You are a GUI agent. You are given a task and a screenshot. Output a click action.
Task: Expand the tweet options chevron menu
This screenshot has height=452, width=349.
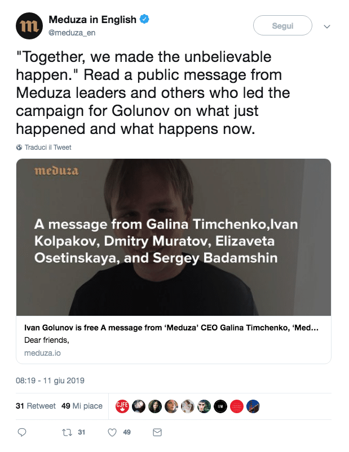(x=326, y=26)
